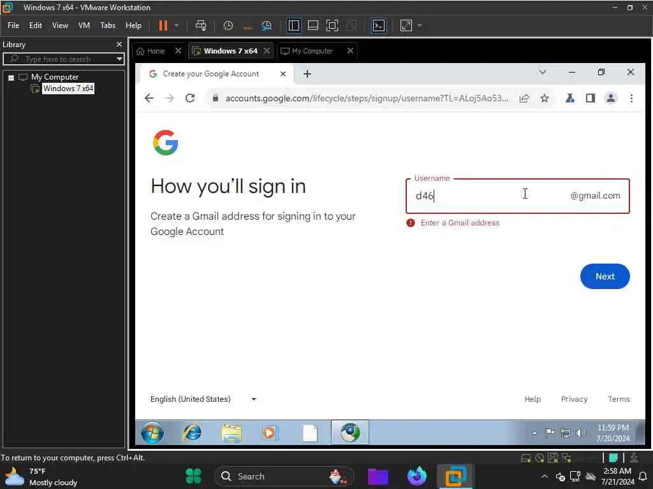This screenshot has width=653, height=489.
Task: Open the VMware console view icon
Action: (379, 25)
